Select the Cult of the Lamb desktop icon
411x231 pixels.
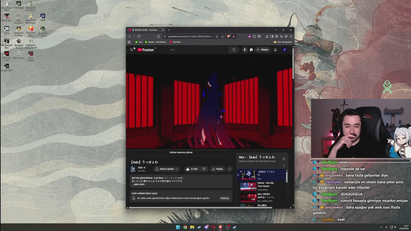coord(6,56)
